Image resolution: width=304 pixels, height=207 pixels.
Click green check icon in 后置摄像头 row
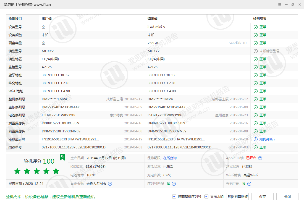pos(256,123)
